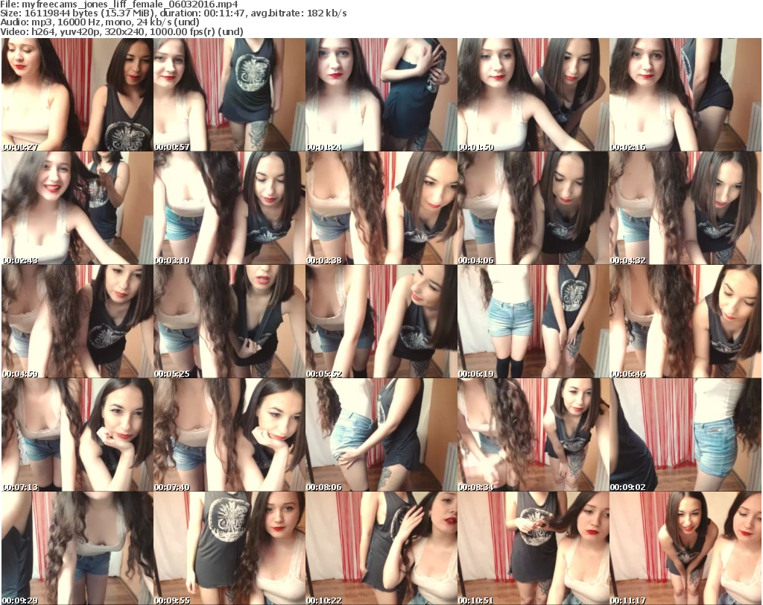Open the thumbnail stamped 00:07:40
Screen dimensions: 763x605
229,435
